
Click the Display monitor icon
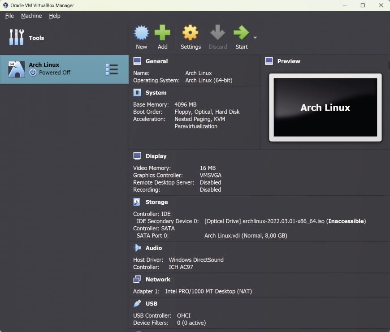(137, 156)
